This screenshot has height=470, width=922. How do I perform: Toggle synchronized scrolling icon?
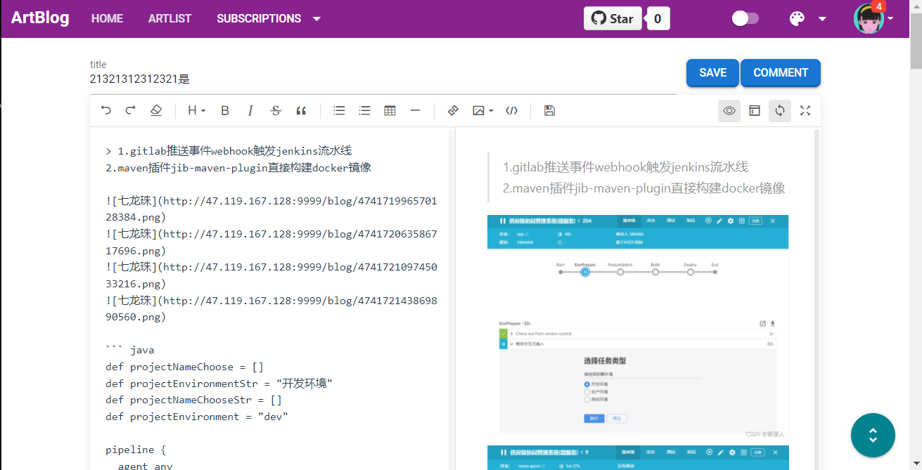(780, 110)
